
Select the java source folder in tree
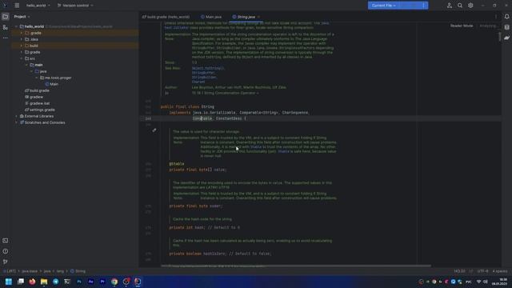[x=41, y=71]
